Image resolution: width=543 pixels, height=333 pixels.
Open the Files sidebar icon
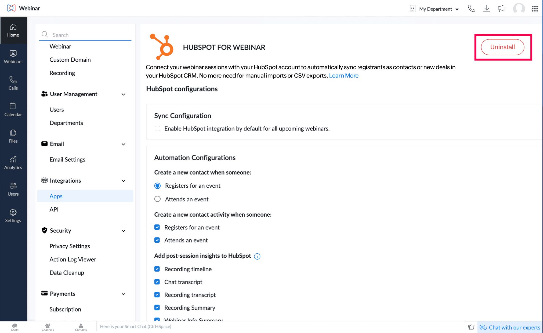tap(13, 136)
